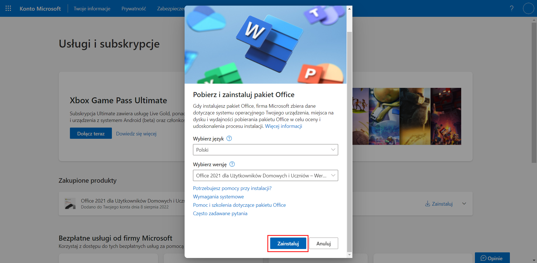Click the dialog scrollbar up arrow
The width and height of the screenshot is (537, 263).
click(x=349, y=9)
